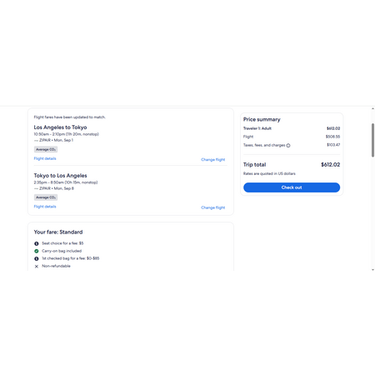
Task: Click the vertical scrollbar thumb
Action: 372,140
